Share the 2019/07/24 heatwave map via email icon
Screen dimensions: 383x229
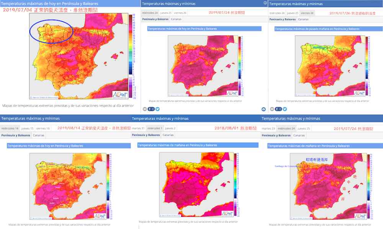[144, 109]
